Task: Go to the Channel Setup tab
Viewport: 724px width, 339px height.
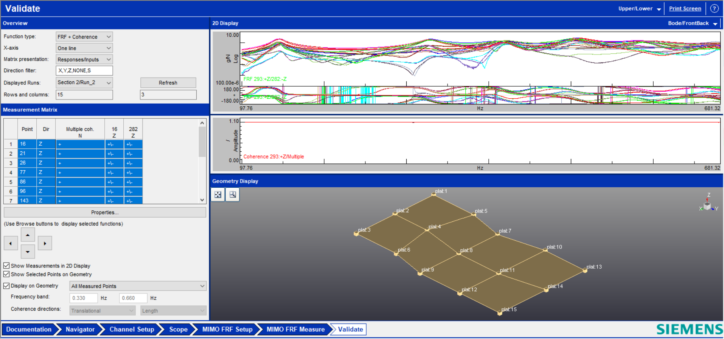Action: tap(132, 329)
